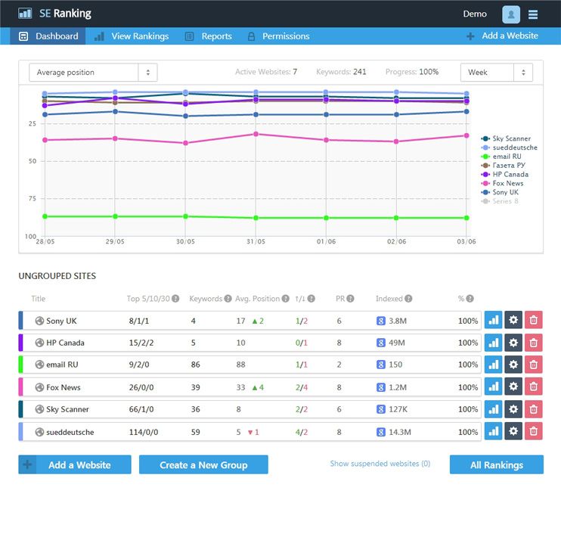Click the All Rankings button
561x540 pixels.
(497, 464)
